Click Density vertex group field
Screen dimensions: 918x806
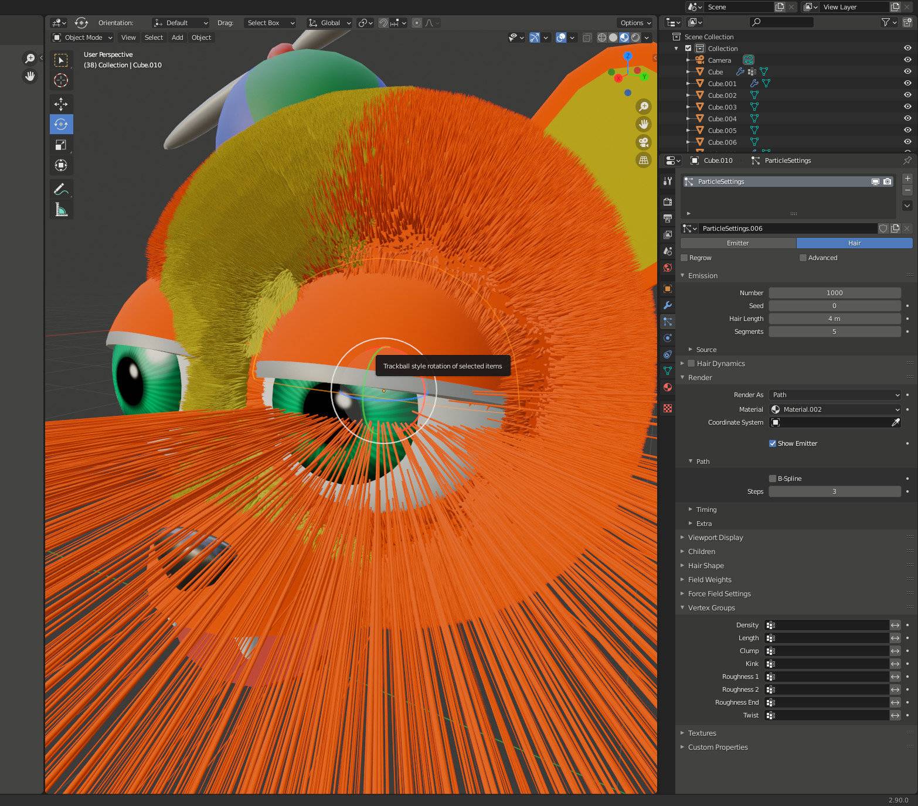pos(827,625)
